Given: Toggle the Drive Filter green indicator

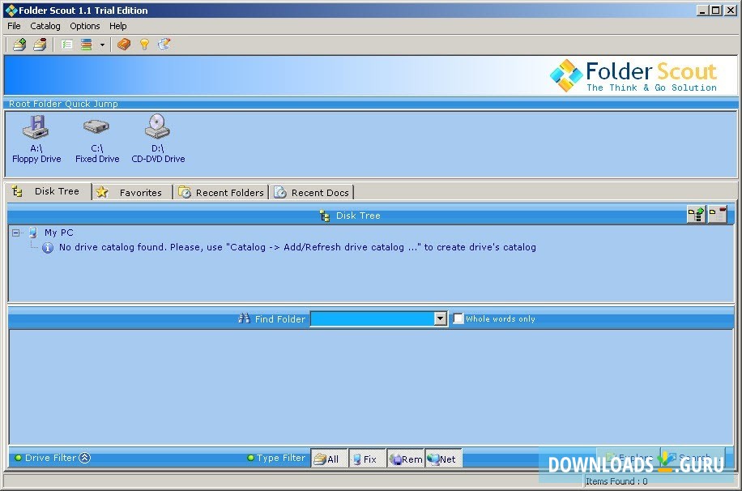Looking at the screenshot, I should (18, 458).
